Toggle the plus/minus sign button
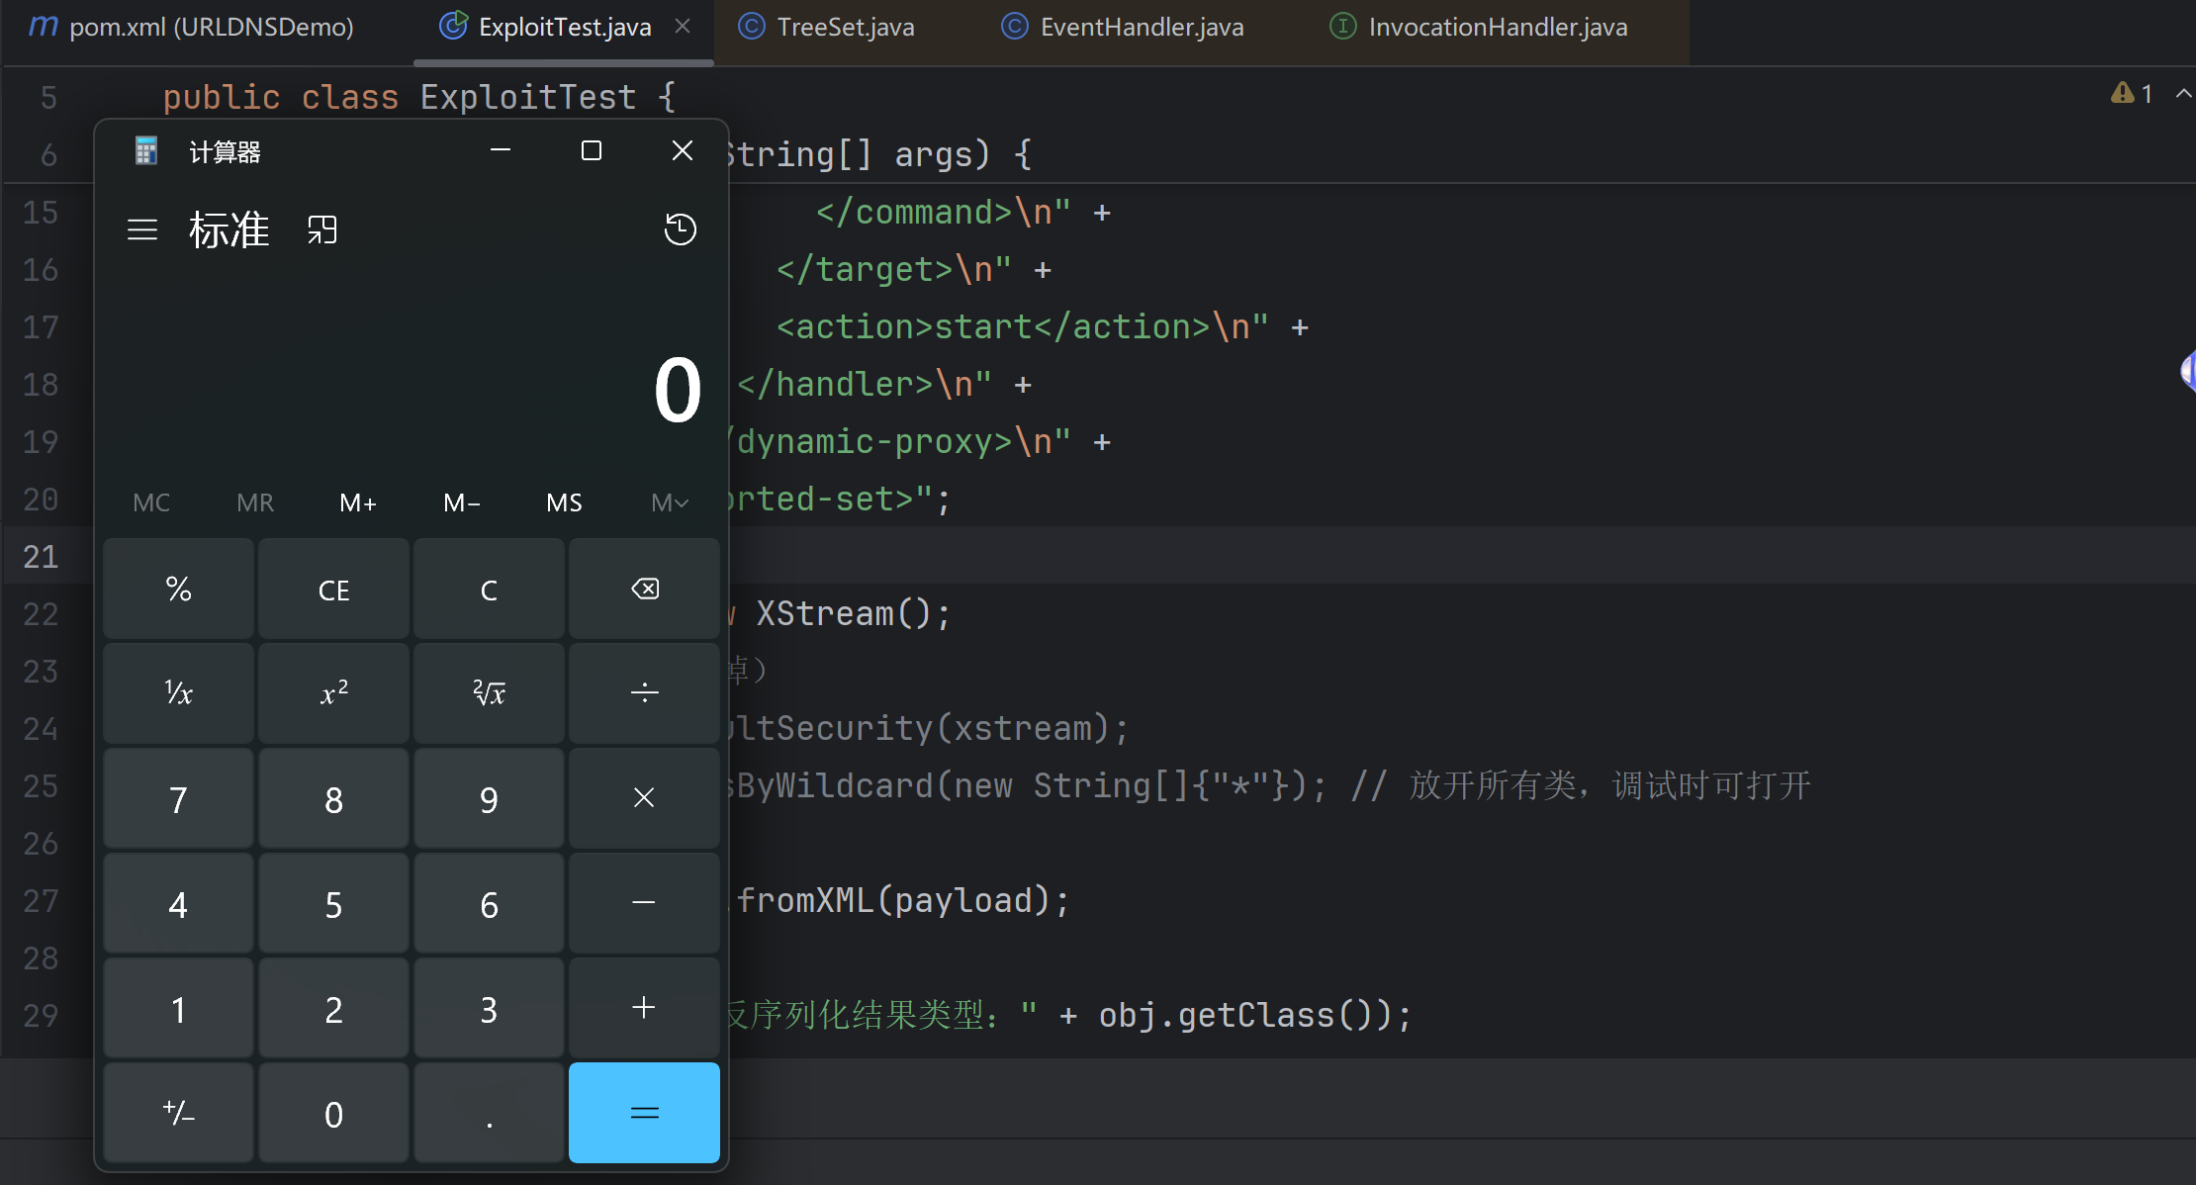Screen dimensions: 2196x1185 (178, 1114)
